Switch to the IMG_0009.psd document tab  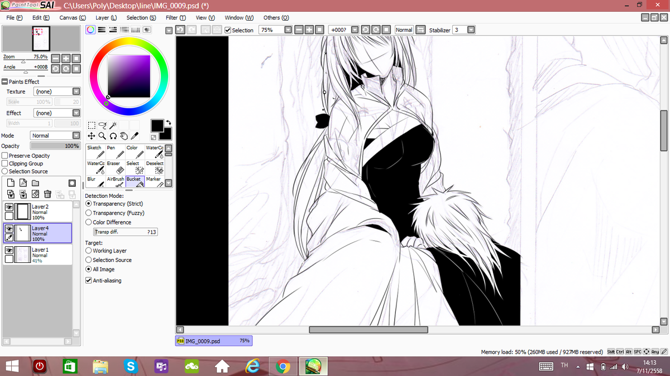(x=214, y=340)
